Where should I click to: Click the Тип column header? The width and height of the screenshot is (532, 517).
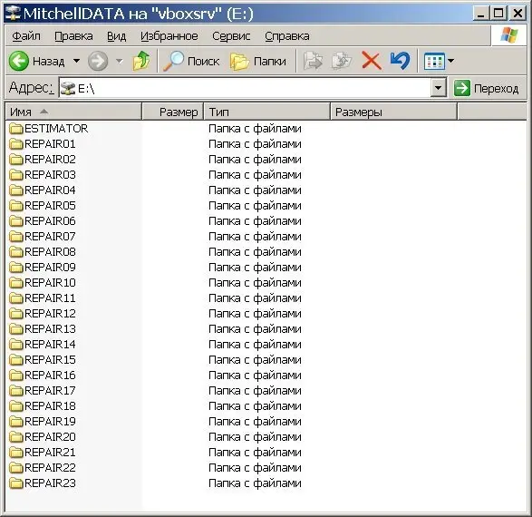click(x=266, y=112)
